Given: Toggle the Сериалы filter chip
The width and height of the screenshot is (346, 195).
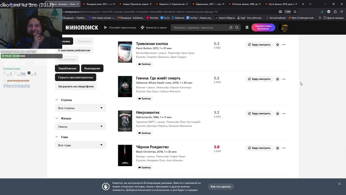Looking at the screenshot, I should tap(84, 41).
